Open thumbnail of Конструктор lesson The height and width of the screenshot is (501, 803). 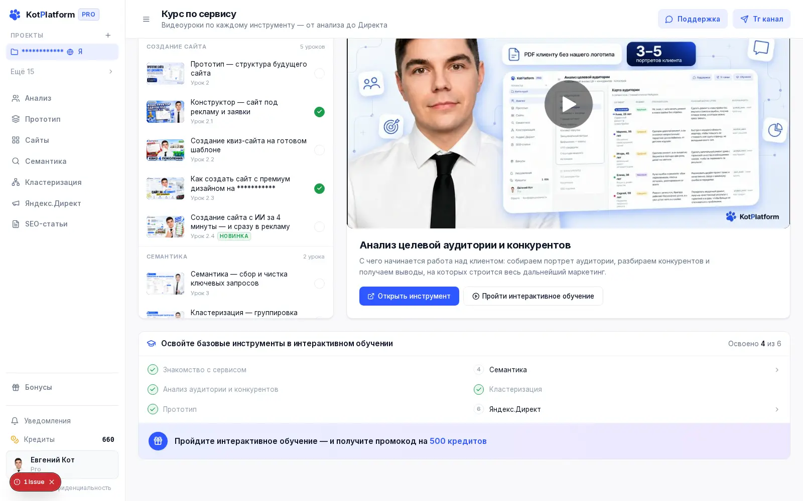point(165,112)
